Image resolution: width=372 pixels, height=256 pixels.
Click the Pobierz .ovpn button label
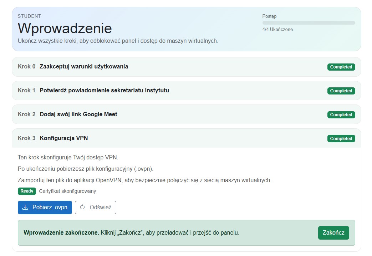50,208
